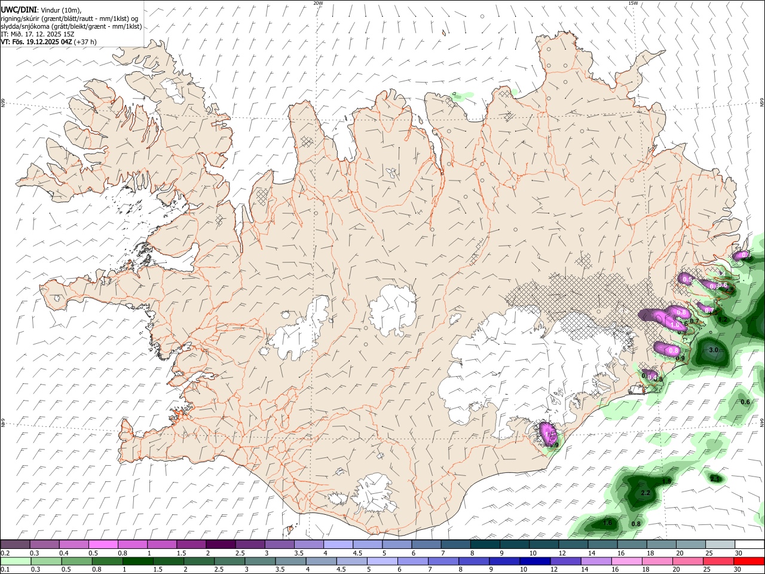Pick the pale gray 25–30 snow legend swatch
This screenshot has height=574, width=765.
click(720, 545)
